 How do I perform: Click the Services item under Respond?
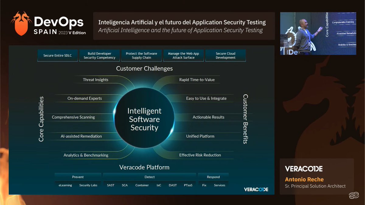tap(220, 185)
